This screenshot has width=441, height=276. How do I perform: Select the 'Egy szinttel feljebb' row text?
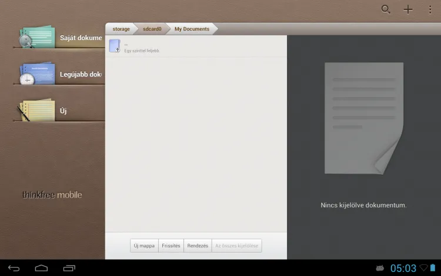pos(142,51)
